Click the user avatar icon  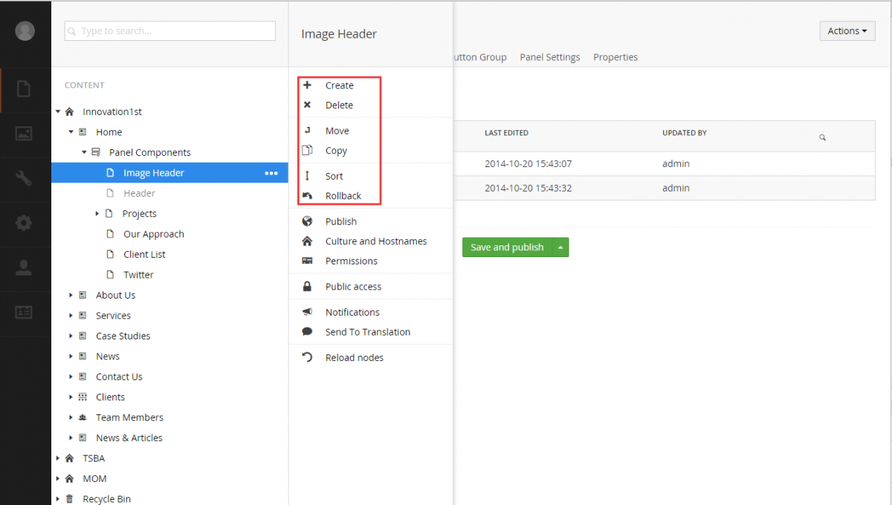(x=25, y=31)
